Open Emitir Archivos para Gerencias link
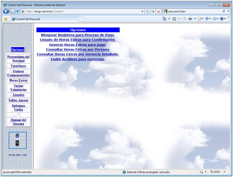 click(78, 59)
